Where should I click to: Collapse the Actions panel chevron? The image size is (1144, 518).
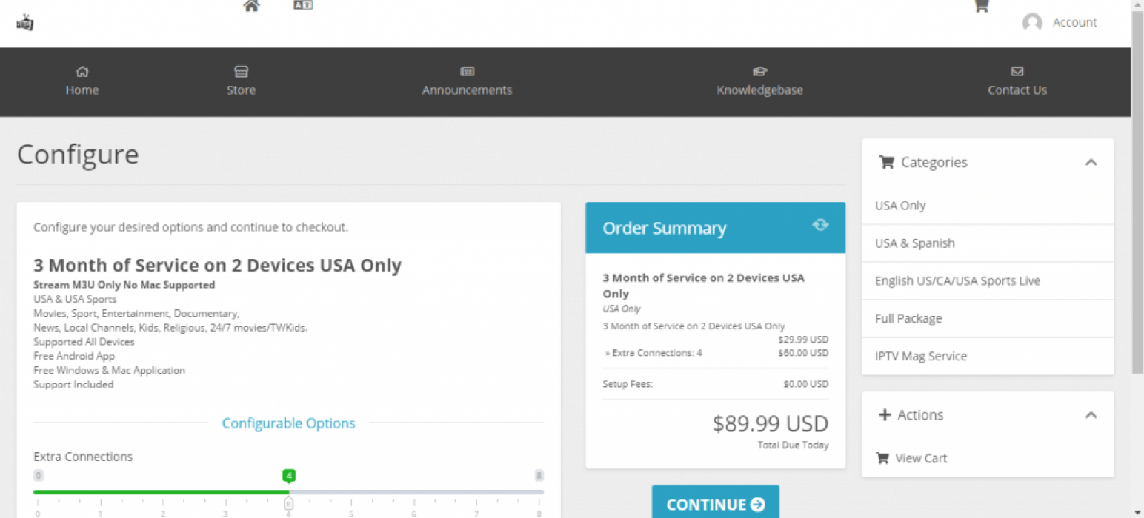[1091, 415]
